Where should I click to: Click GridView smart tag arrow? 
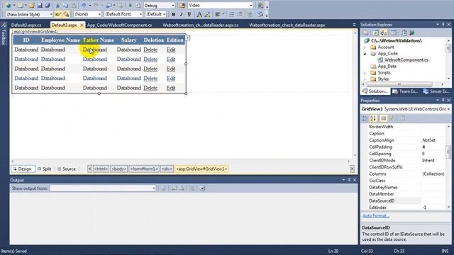187,38
